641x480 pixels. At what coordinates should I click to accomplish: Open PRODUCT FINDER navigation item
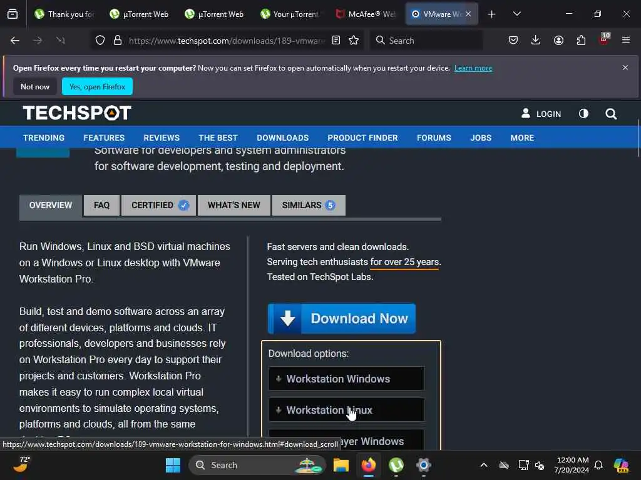(x=362, y=138)
